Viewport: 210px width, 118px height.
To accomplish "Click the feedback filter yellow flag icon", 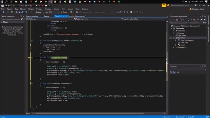I will (x=164, y=5).
